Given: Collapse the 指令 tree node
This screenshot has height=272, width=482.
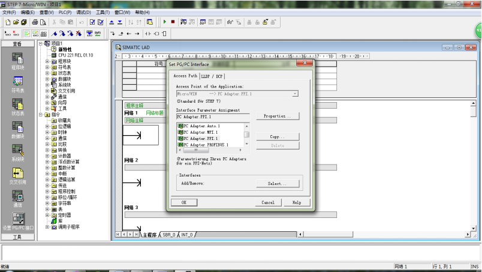Looking at the screenshot, I should [41, 115].
